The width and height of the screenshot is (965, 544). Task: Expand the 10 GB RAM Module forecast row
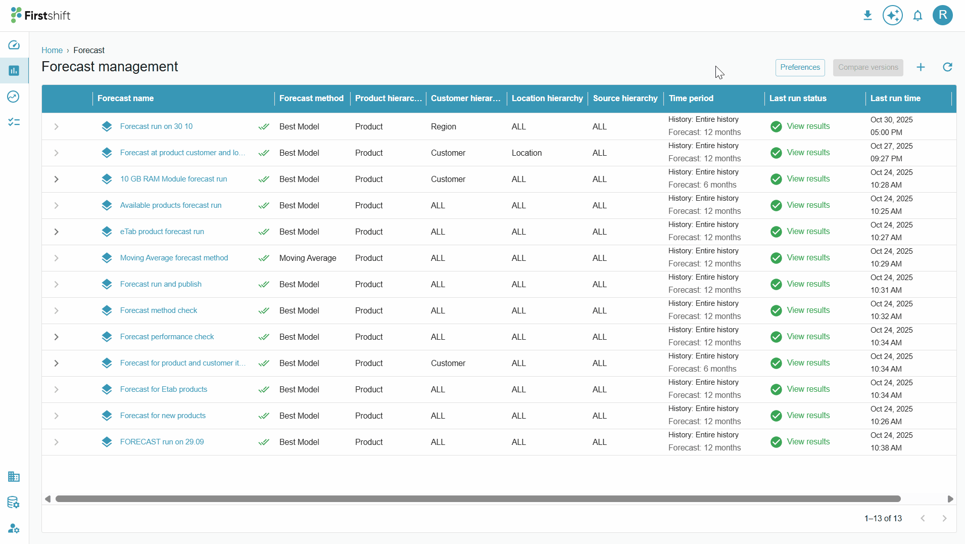click(x=57, y=179)
